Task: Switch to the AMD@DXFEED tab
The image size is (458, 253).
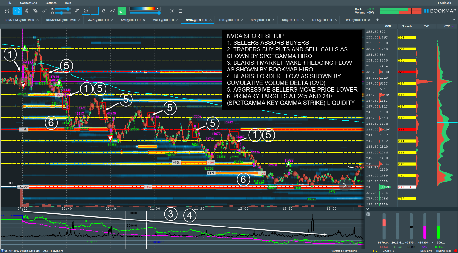Action: 130,20
